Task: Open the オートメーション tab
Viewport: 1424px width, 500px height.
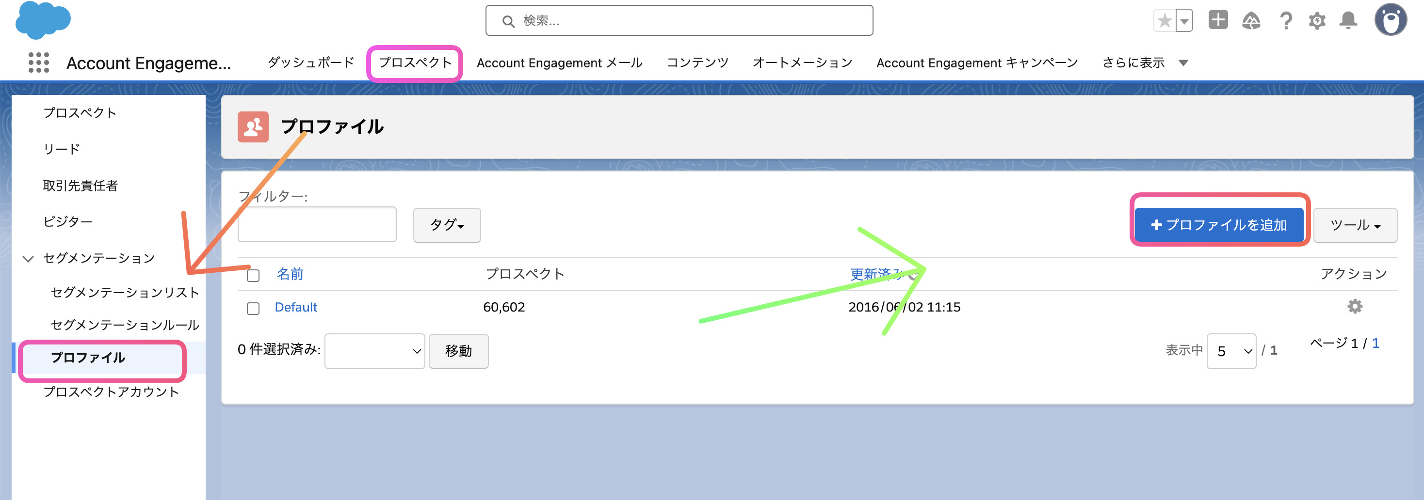Action: tap(802, 63)
